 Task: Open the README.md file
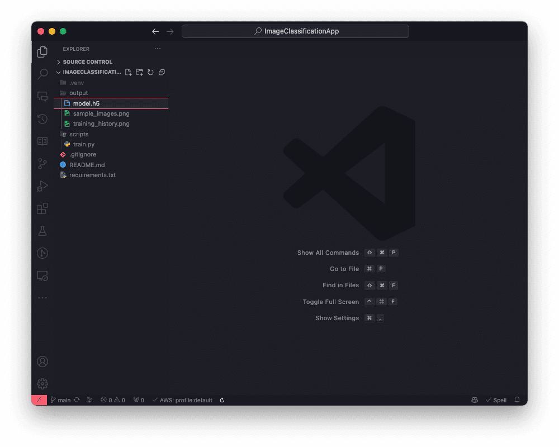coord(111,165)
